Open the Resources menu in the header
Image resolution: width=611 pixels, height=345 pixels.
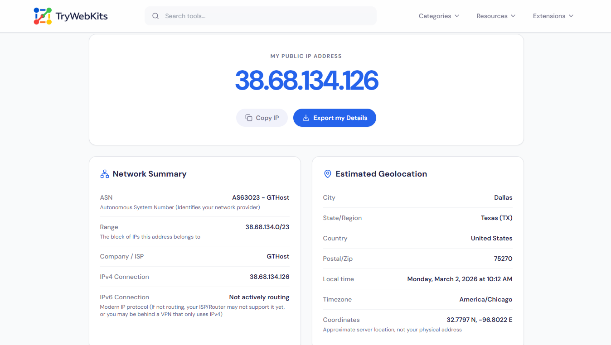(x=495, y=16)
